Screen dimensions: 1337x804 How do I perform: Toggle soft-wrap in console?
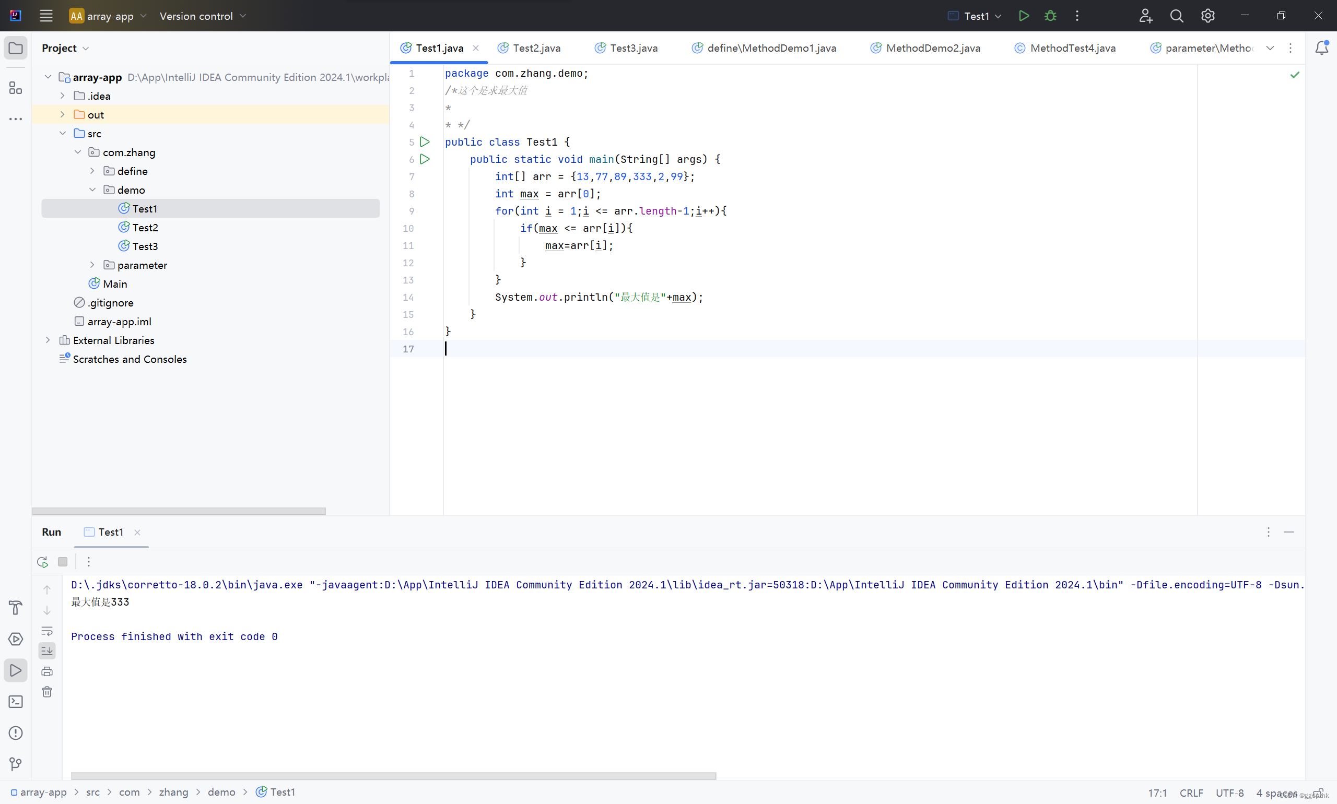47,631
